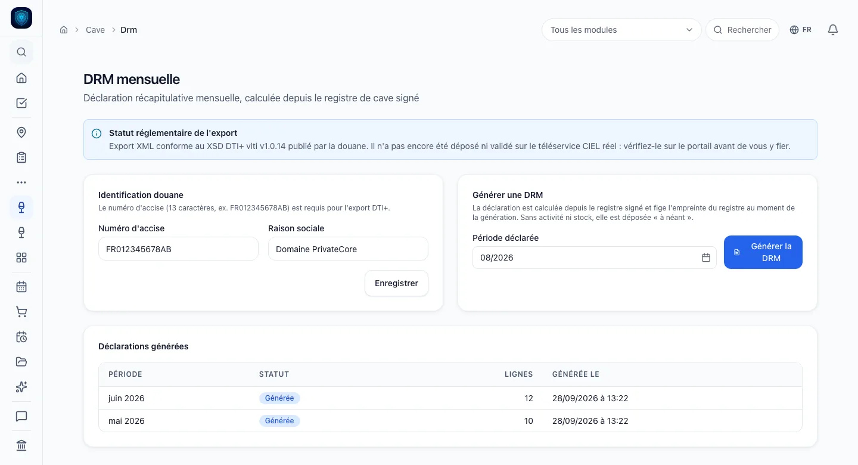Open the four-squares grid sidebar icon
Viewport: 858px width, 465px height.
(x=21, y=258)
